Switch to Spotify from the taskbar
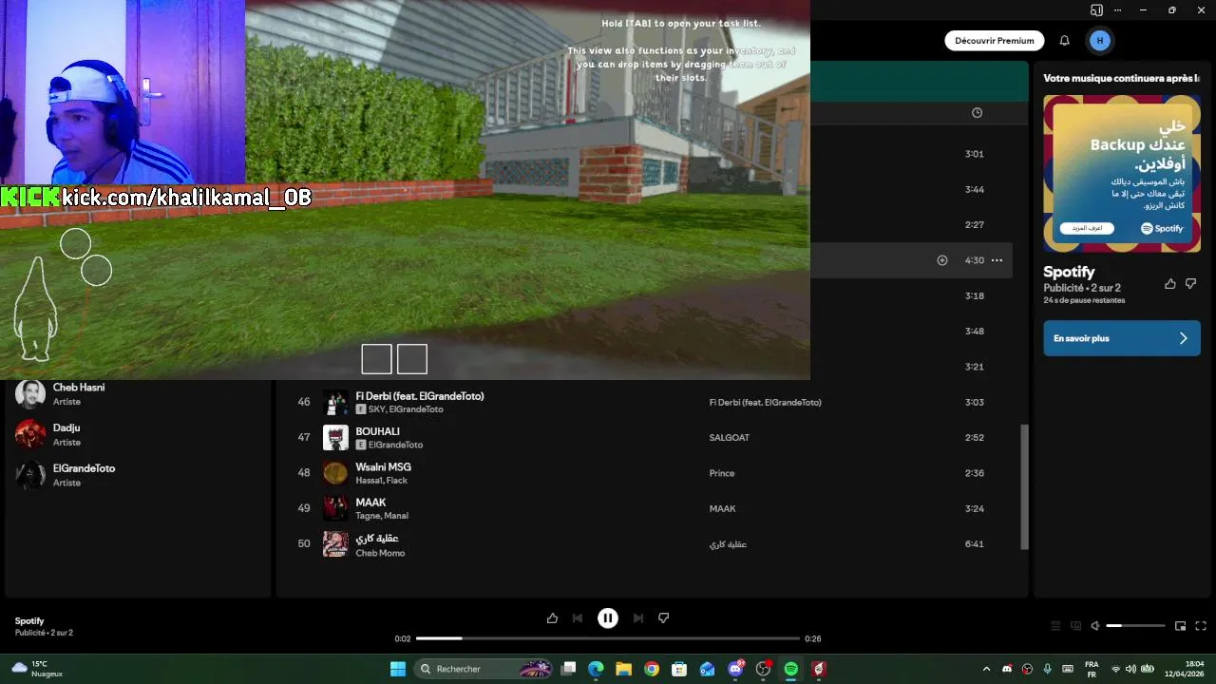 pyautogui.click(x=791, y=669)
